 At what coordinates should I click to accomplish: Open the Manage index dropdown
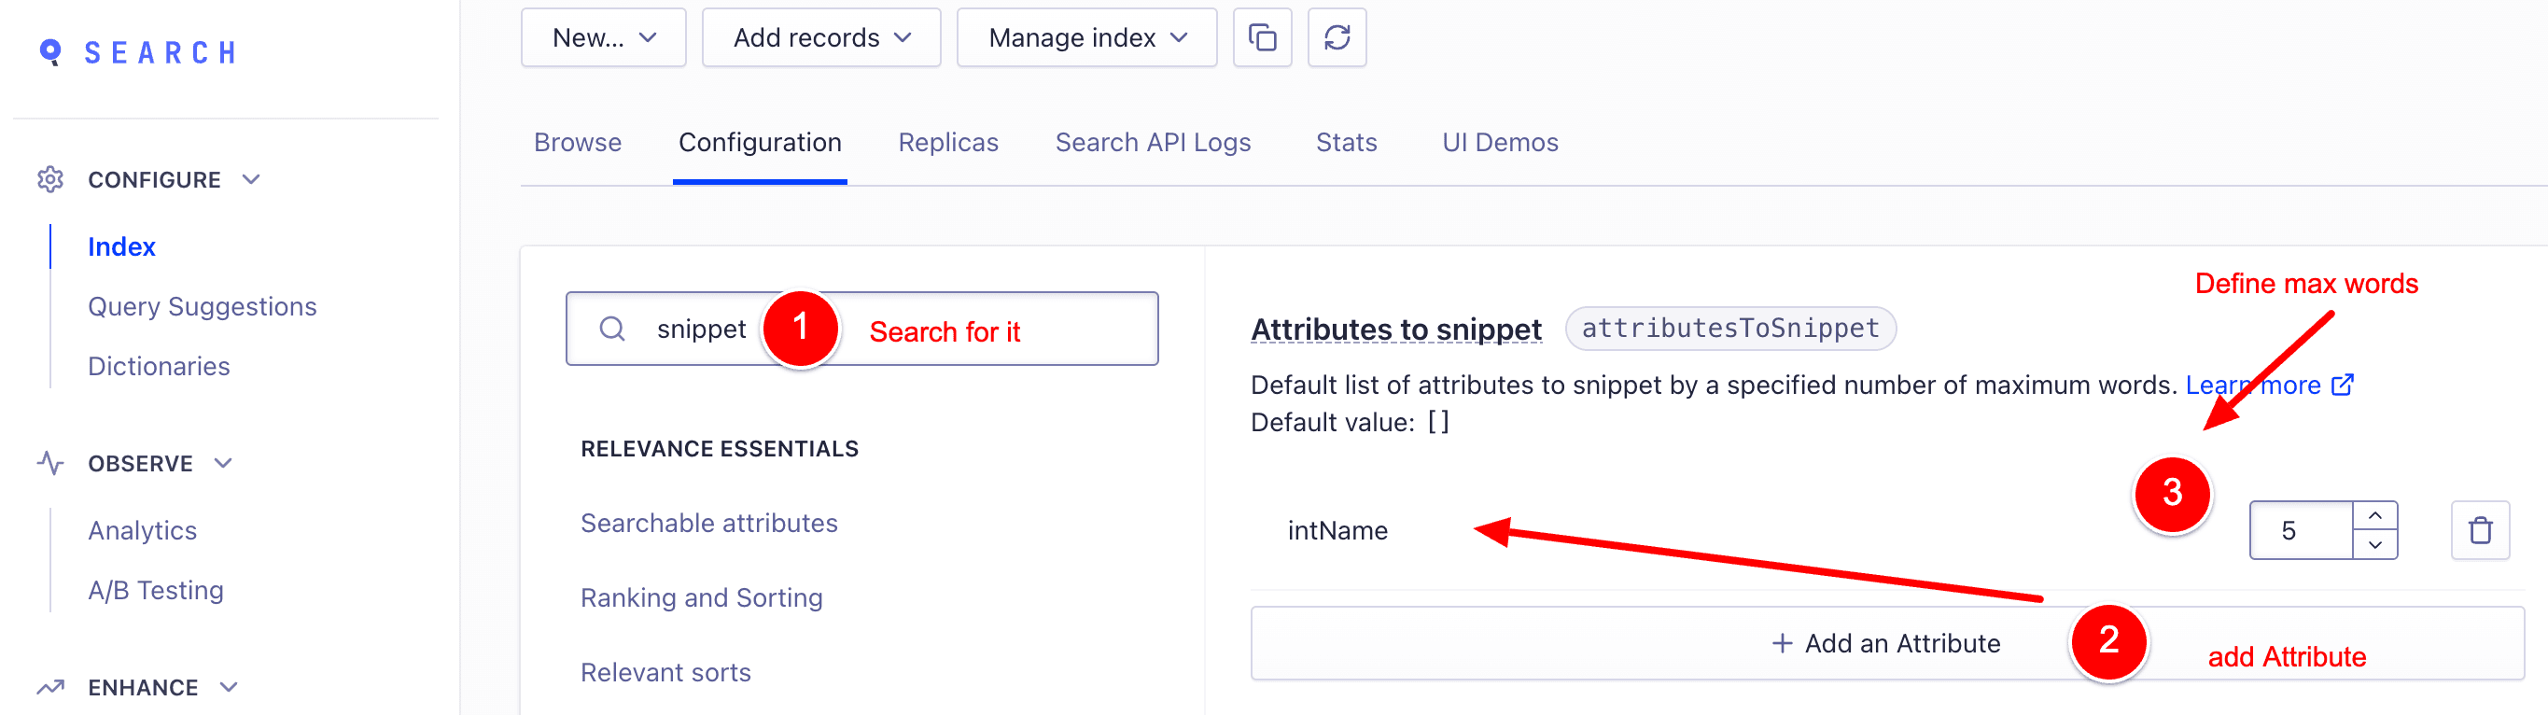tap(1086, 37)
